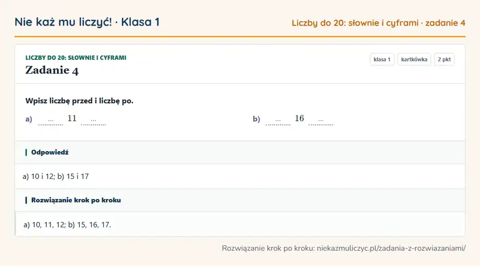Click the solution text 'a) 10, 11, 12; b) 15, 16, 17.'
This screenshot has height=266, width=480.
pyautogui.click(x=67, y=225)
